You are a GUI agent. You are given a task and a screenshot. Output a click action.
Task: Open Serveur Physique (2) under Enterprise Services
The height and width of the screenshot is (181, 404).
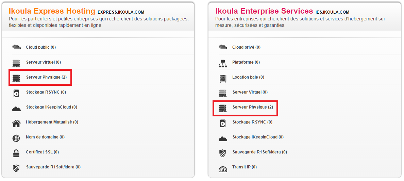pyautogui.click(x=253, y=107)
